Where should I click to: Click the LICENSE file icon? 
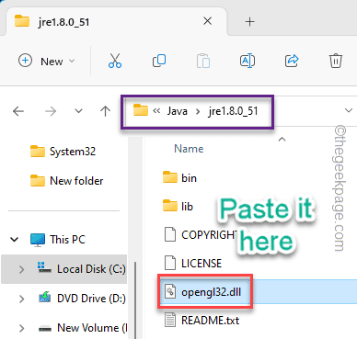[x=170, y=263]
